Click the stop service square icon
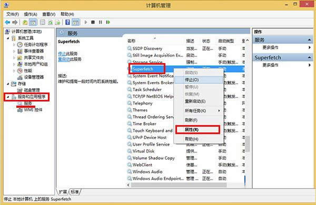Viewport: 316px width, 205px height. coord(93,22)
